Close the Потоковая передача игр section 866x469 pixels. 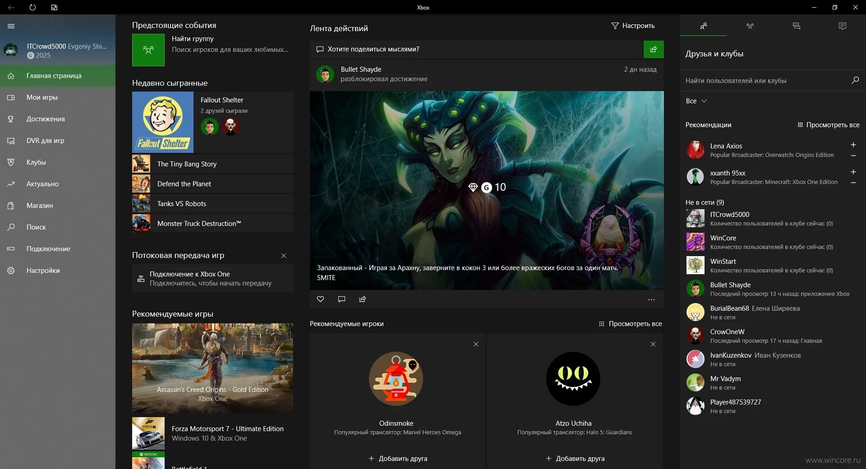[x=284, y=256]
